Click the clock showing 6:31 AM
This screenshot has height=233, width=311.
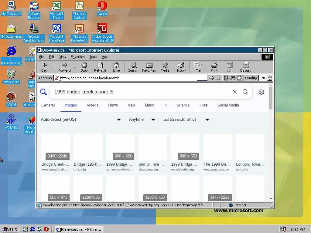click(x=298, y=229)
